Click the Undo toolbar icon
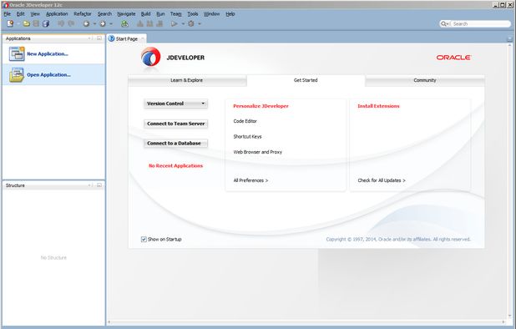 click(61, 23)
